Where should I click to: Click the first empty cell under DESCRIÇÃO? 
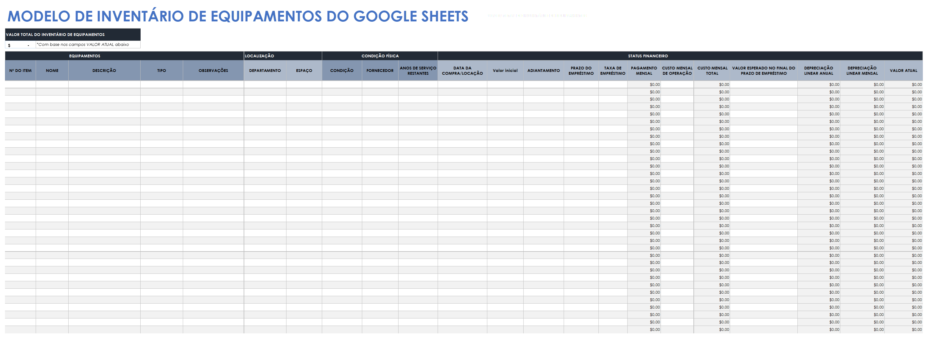click(x=104, y=85)
